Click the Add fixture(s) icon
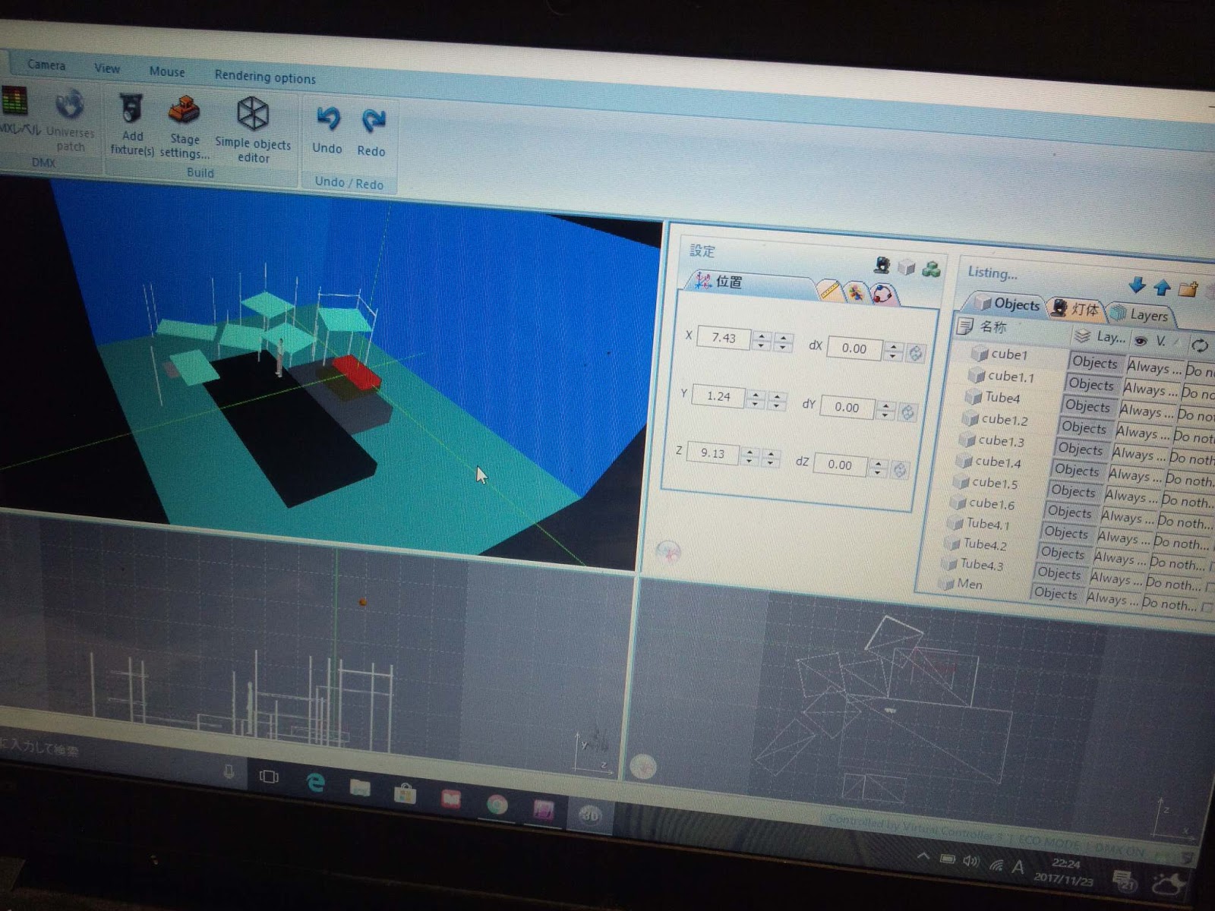The height and width of the screenshot is (911, 1215). (132, 123)
